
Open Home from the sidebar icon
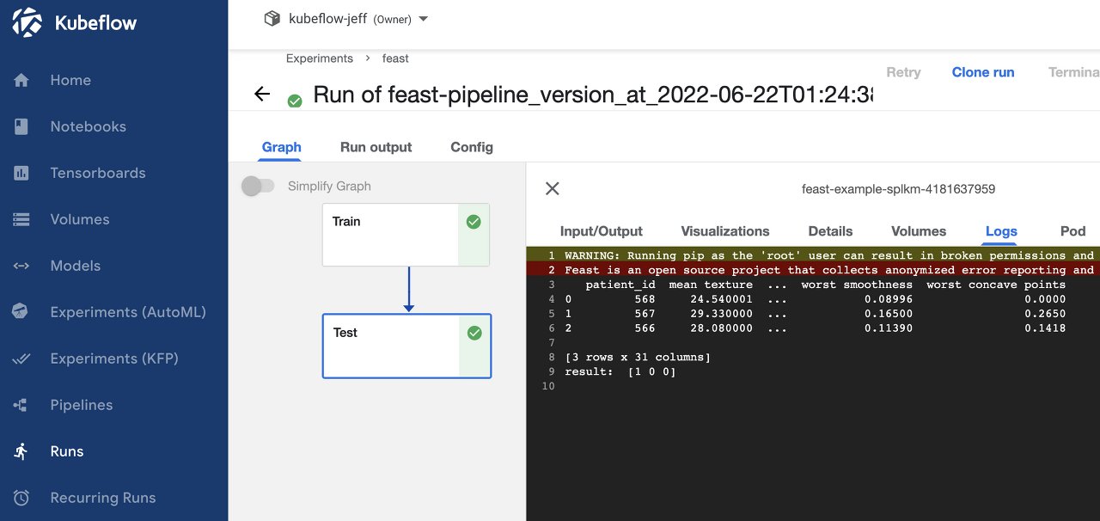[21, 80]
